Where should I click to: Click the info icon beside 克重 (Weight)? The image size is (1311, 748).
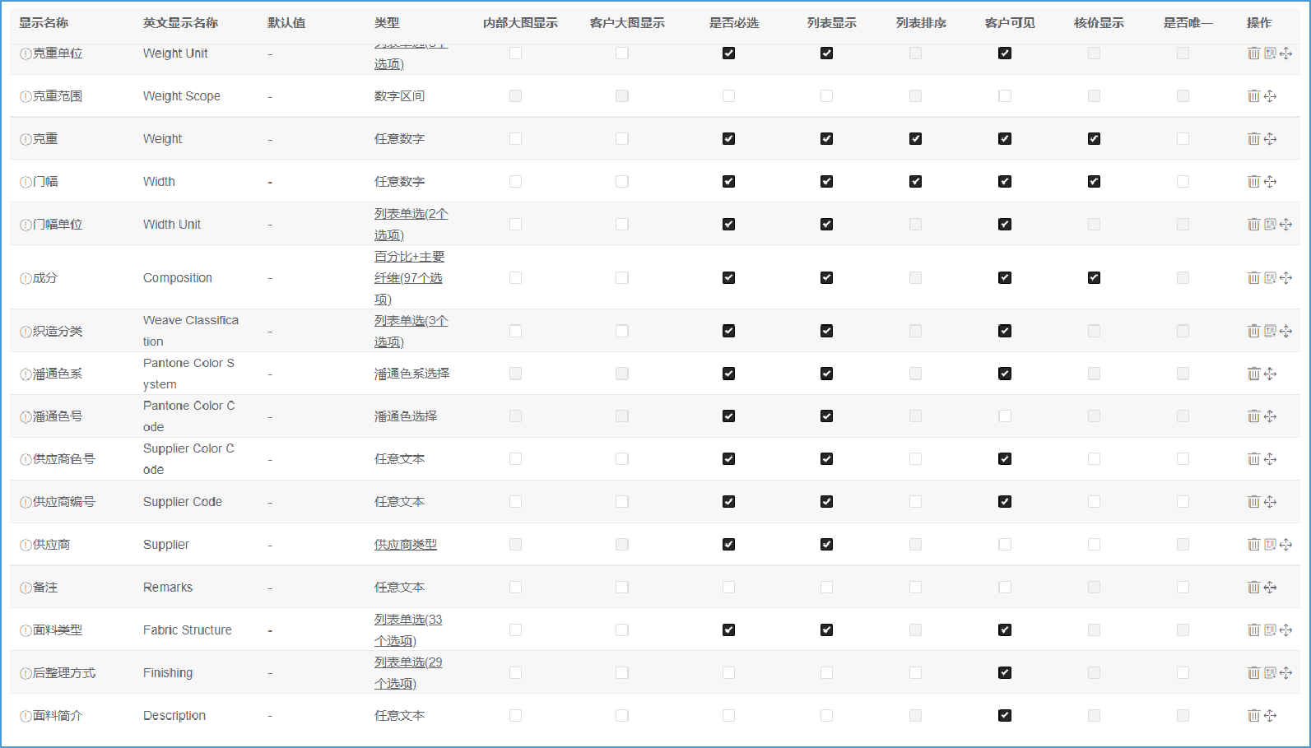coord(26,139)
